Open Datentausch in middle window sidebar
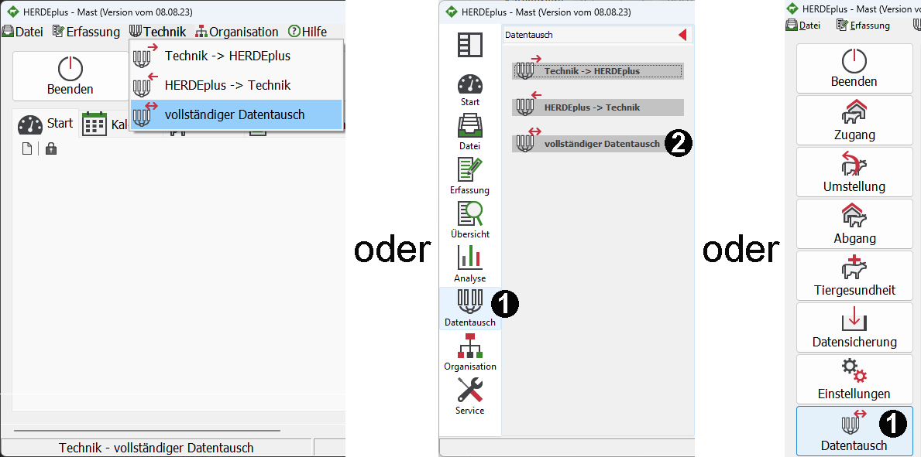 click(x=470, y=308)
